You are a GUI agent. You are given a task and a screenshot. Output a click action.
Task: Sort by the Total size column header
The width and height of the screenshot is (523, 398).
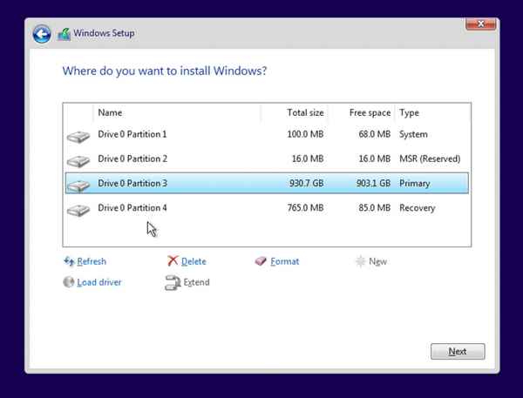click(x=295, y=112)
